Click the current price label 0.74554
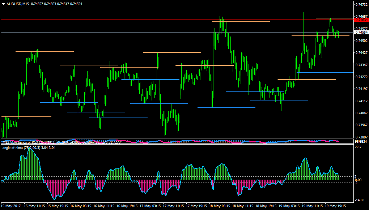Screen dimensions: 369x210 point(361,32)
